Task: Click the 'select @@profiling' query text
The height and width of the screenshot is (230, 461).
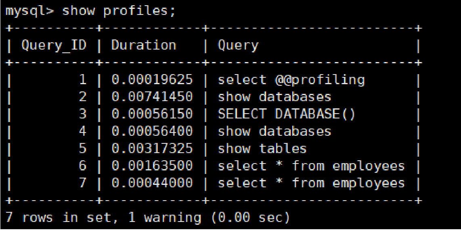Action: (291, 80)
